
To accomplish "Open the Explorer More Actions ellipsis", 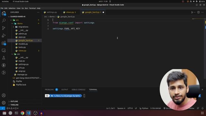I will pos(38,12).
